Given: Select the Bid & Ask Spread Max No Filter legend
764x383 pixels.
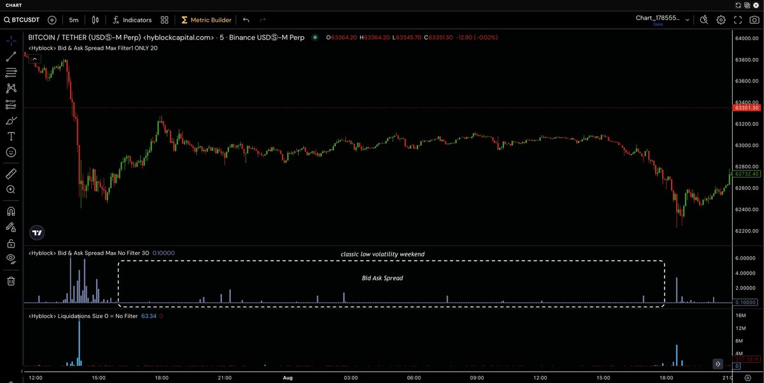Looking at the screenshot, I should (89, 253).
